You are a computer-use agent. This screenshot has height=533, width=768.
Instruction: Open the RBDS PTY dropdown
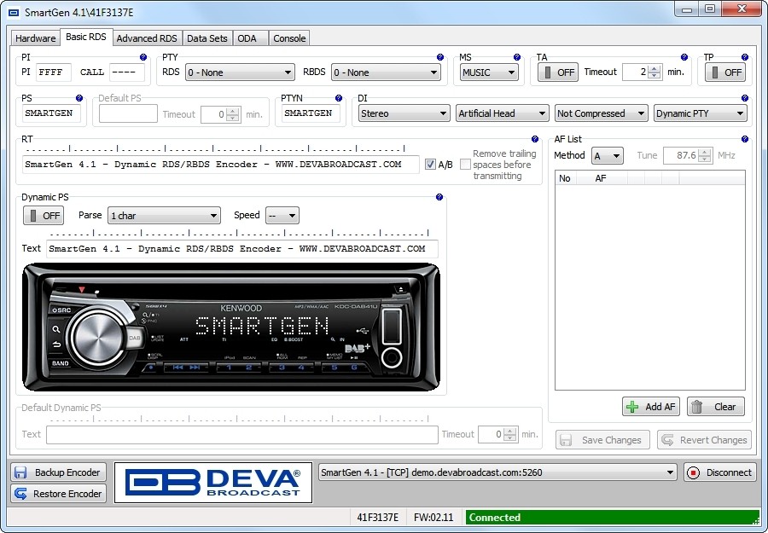386,72
